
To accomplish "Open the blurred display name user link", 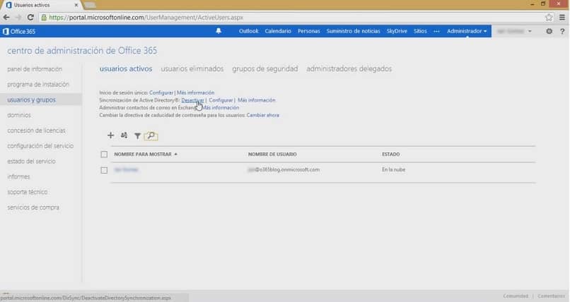I will (126, 169).
